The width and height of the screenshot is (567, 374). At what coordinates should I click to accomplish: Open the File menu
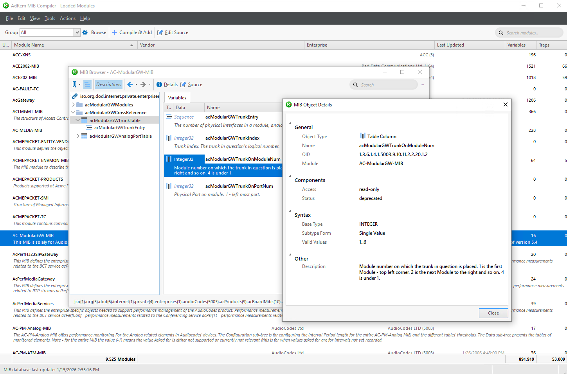pyautogui.click(x=9, y=18)
